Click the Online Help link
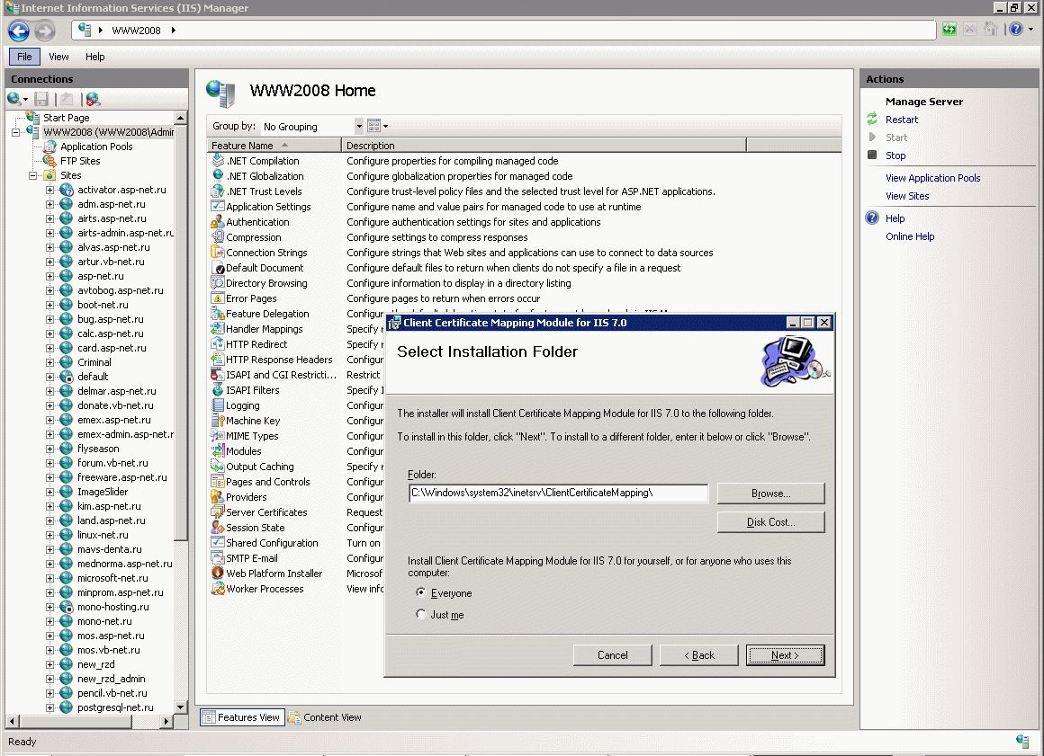The image size is (1044, 756). 910,236
